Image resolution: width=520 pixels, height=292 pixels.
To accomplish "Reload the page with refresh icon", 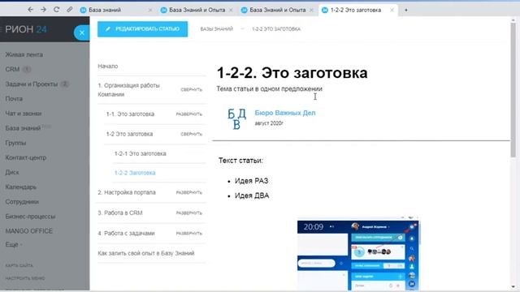I will coord(56,10).
